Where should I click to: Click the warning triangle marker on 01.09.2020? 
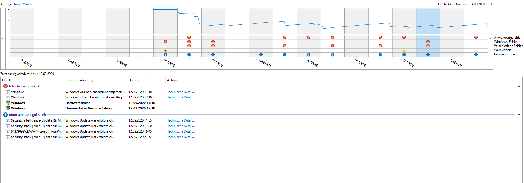[x=165, y=50]
